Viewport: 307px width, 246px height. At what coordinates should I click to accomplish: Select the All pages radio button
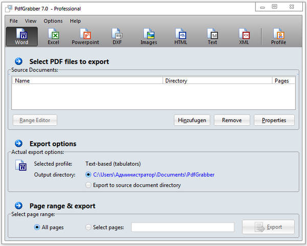point(37,227)
